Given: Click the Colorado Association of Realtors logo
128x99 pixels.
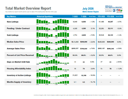Looking at the screenshot, I should tap(119, 11).
